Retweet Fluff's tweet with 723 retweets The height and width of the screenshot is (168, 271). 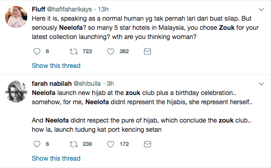click(x=74, y=51)
